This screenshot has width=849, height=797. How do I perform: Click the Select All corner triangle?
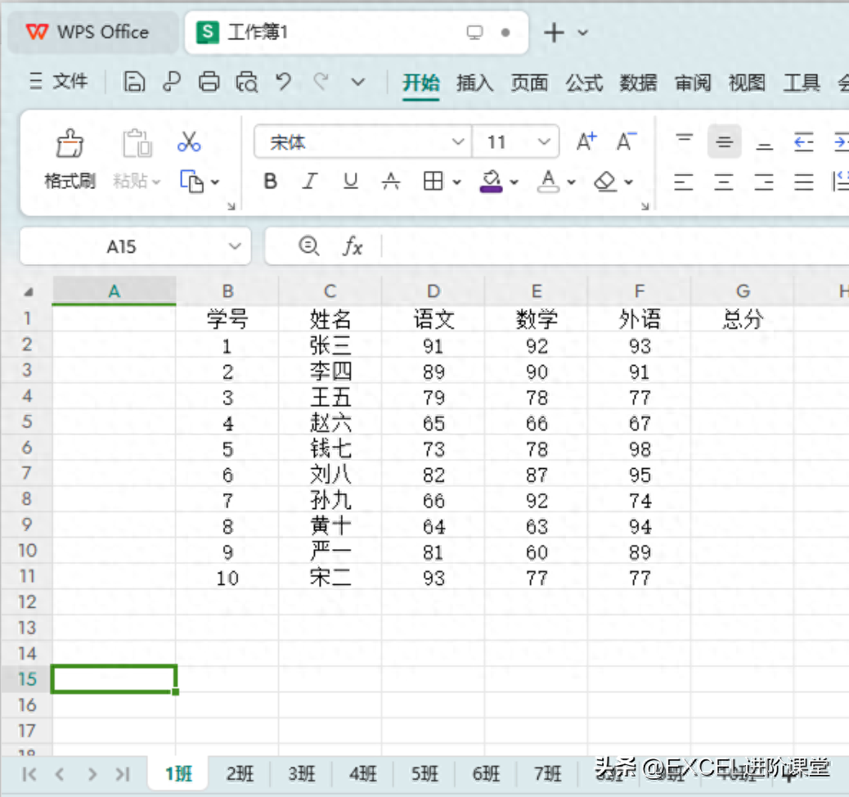[x=28, y=292]
